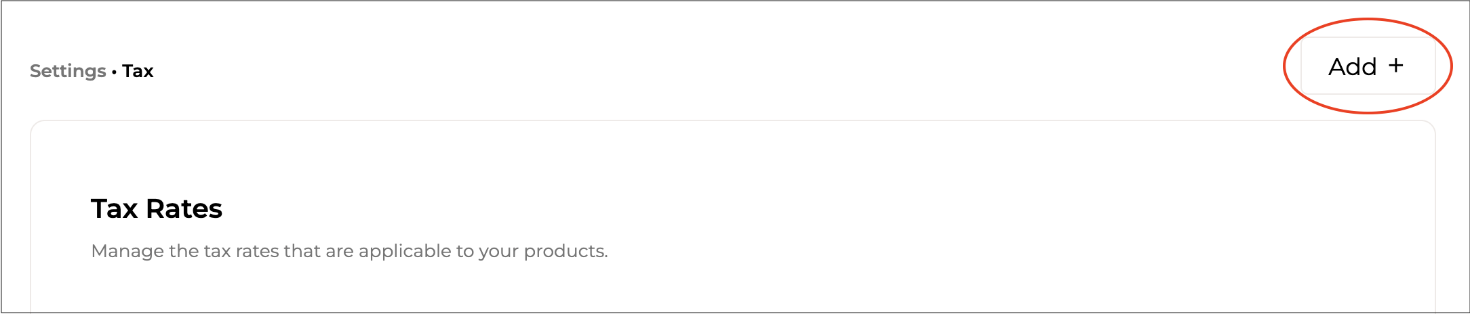Click the Tax Rates panel's top border

[x=732, y=121]
